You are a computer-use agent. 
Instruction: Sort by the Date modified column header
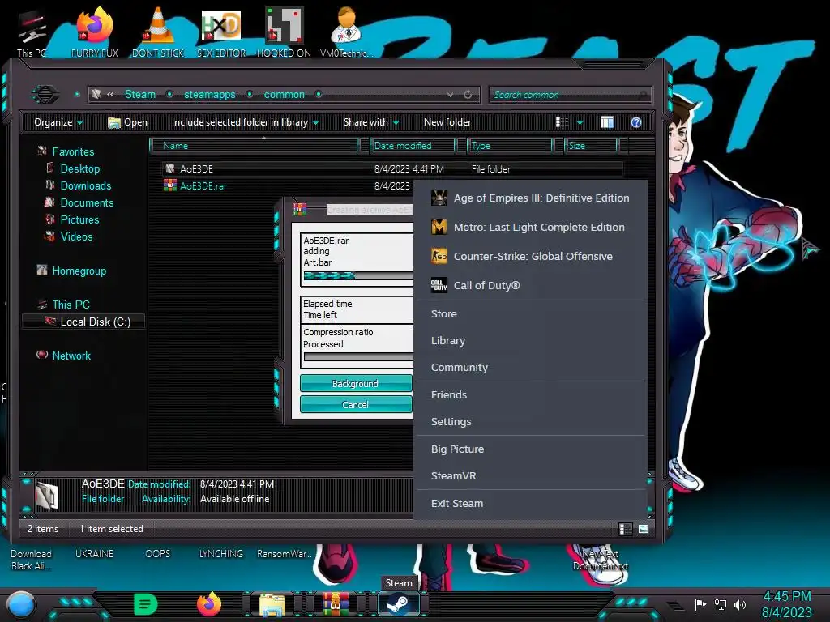click(413, 146)
